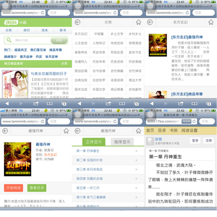Open bookmarks icon in the home screen's bottom toolbar
This screenshot has height=217, width=217.
pos(49,103)
